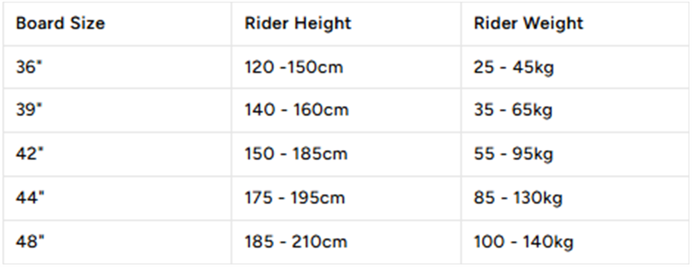Click divider between Rider Height and Rider Weight headers
Screen dimensions: 692x267
pos(461,24)
